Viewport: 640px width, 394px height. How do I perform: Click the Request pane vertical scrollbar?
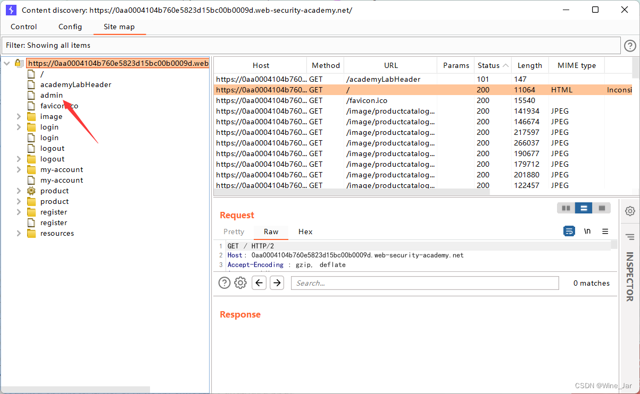[614, 245]
